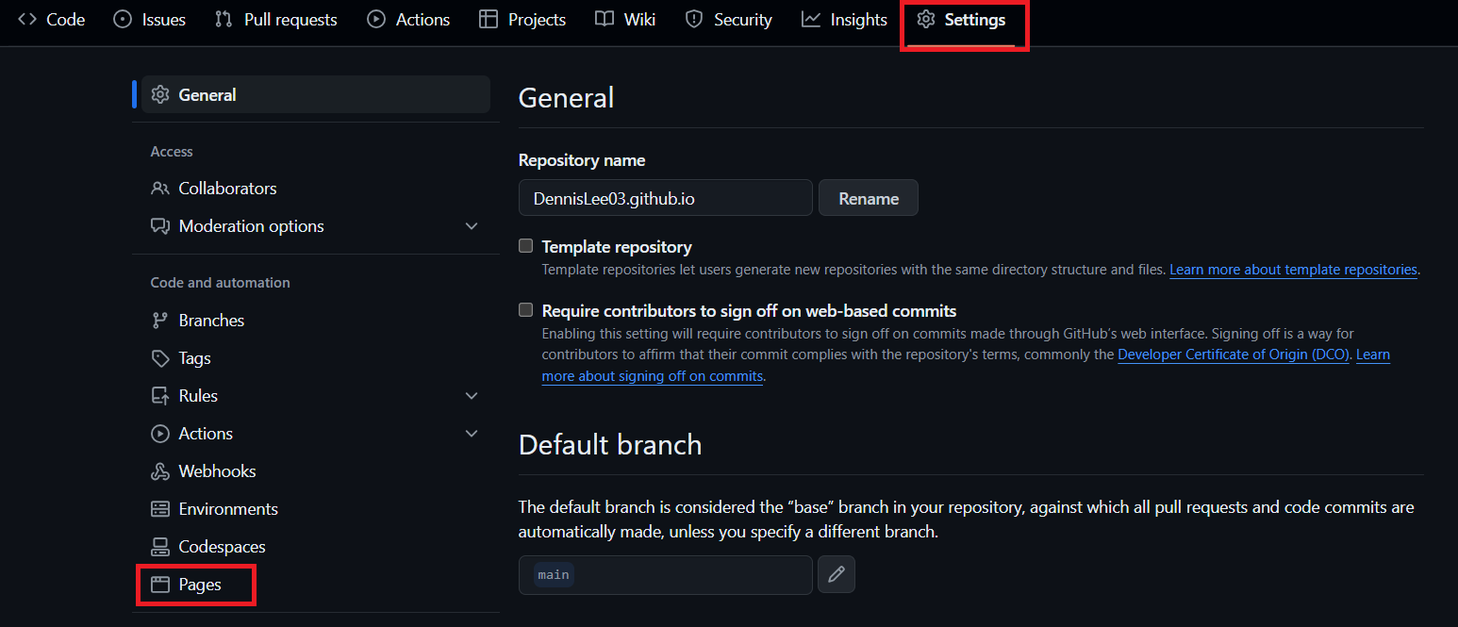Open the Pull requests tab

275,20
